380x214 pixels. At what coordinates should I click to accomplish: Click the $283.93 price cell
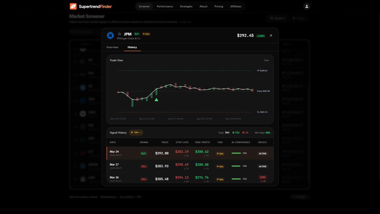(x=162, y=166)
